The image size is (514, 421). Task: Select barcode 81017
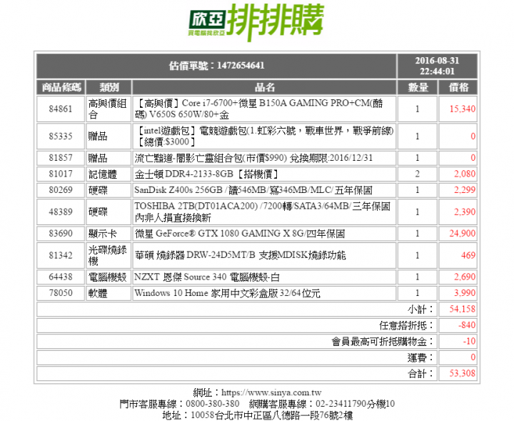(61, 174)
